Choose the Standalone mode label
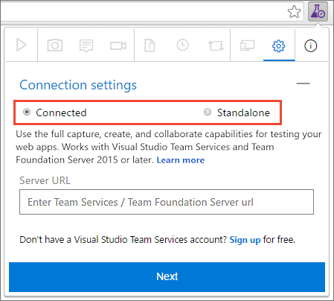The width and height of the screenshot is (334, 301). pyautogui.click(x=243, y=113)
